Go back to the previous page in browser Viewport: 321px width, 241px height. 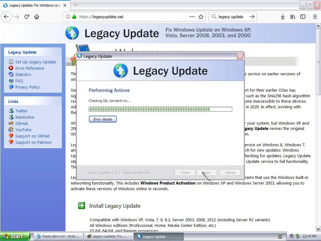pyautogui.click(x=6, y=17)
